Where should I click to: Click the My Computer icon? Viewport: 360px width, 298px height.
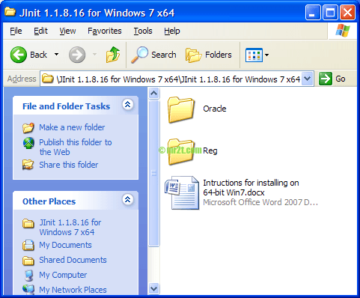pos(29,276)
